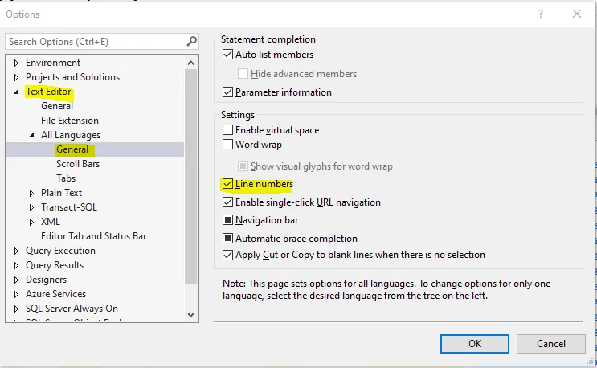Click the Cancel button
This screenshot has height=368, width=597.
[x=550, y=344]
